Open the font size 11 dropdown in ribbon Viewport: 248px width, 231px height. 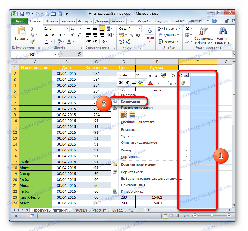pyautogui.click(x=80, y=29)
